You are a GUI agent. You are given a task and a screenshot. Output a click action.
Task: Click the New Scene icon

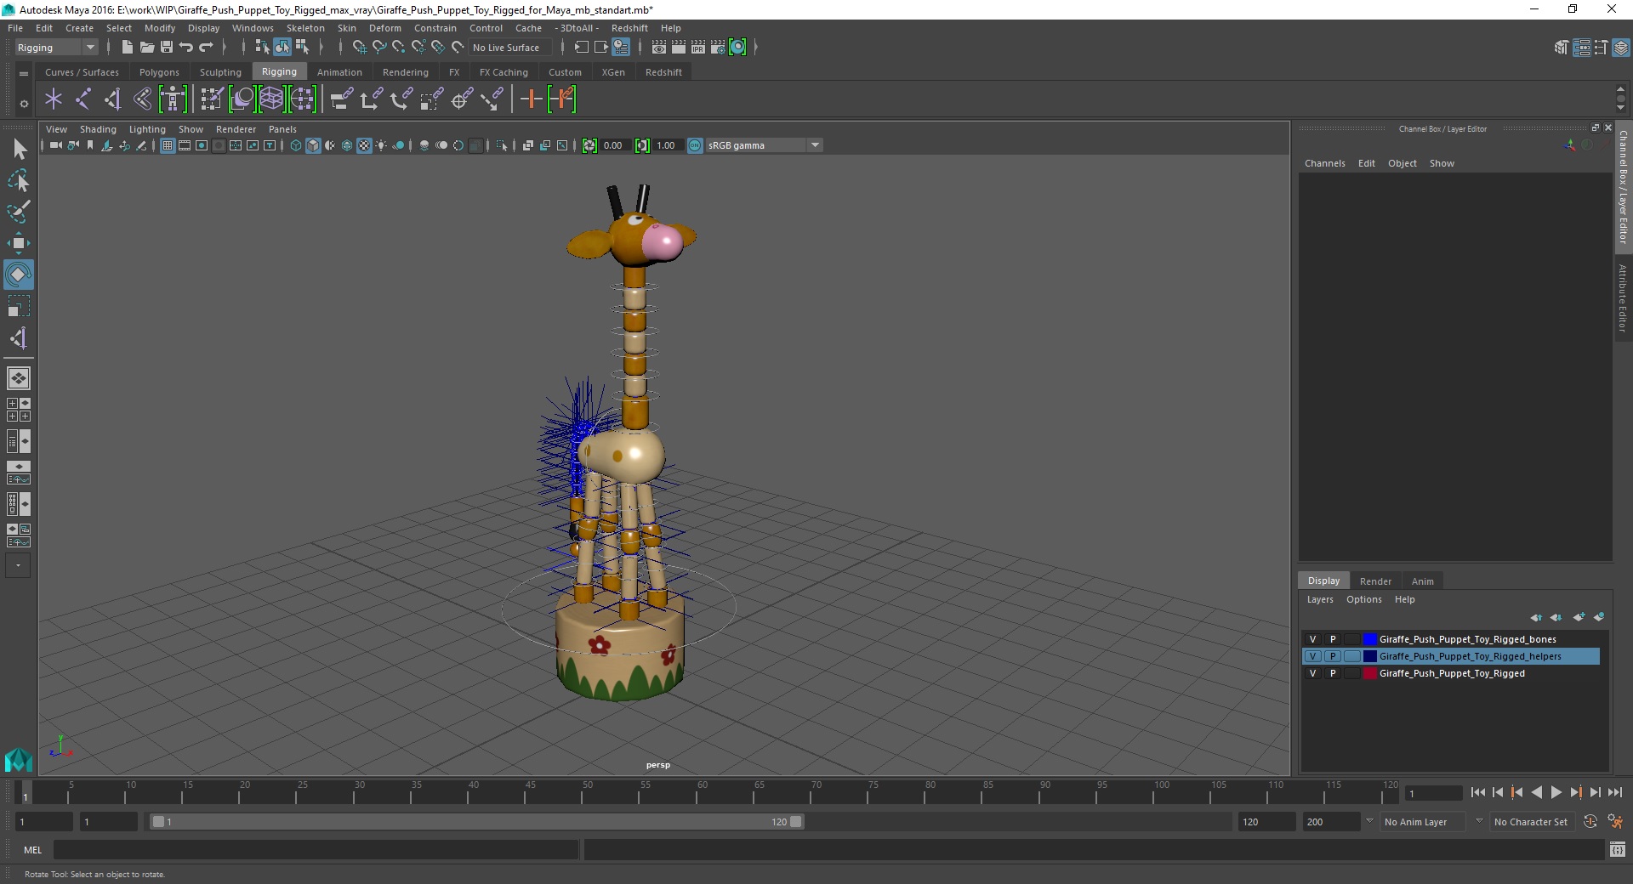[x=128, y=48]
